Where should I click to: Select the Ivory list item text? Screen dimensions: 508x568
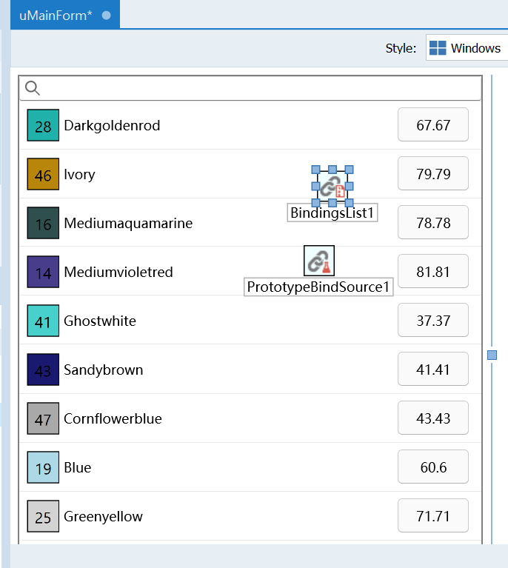click(79, 175)
